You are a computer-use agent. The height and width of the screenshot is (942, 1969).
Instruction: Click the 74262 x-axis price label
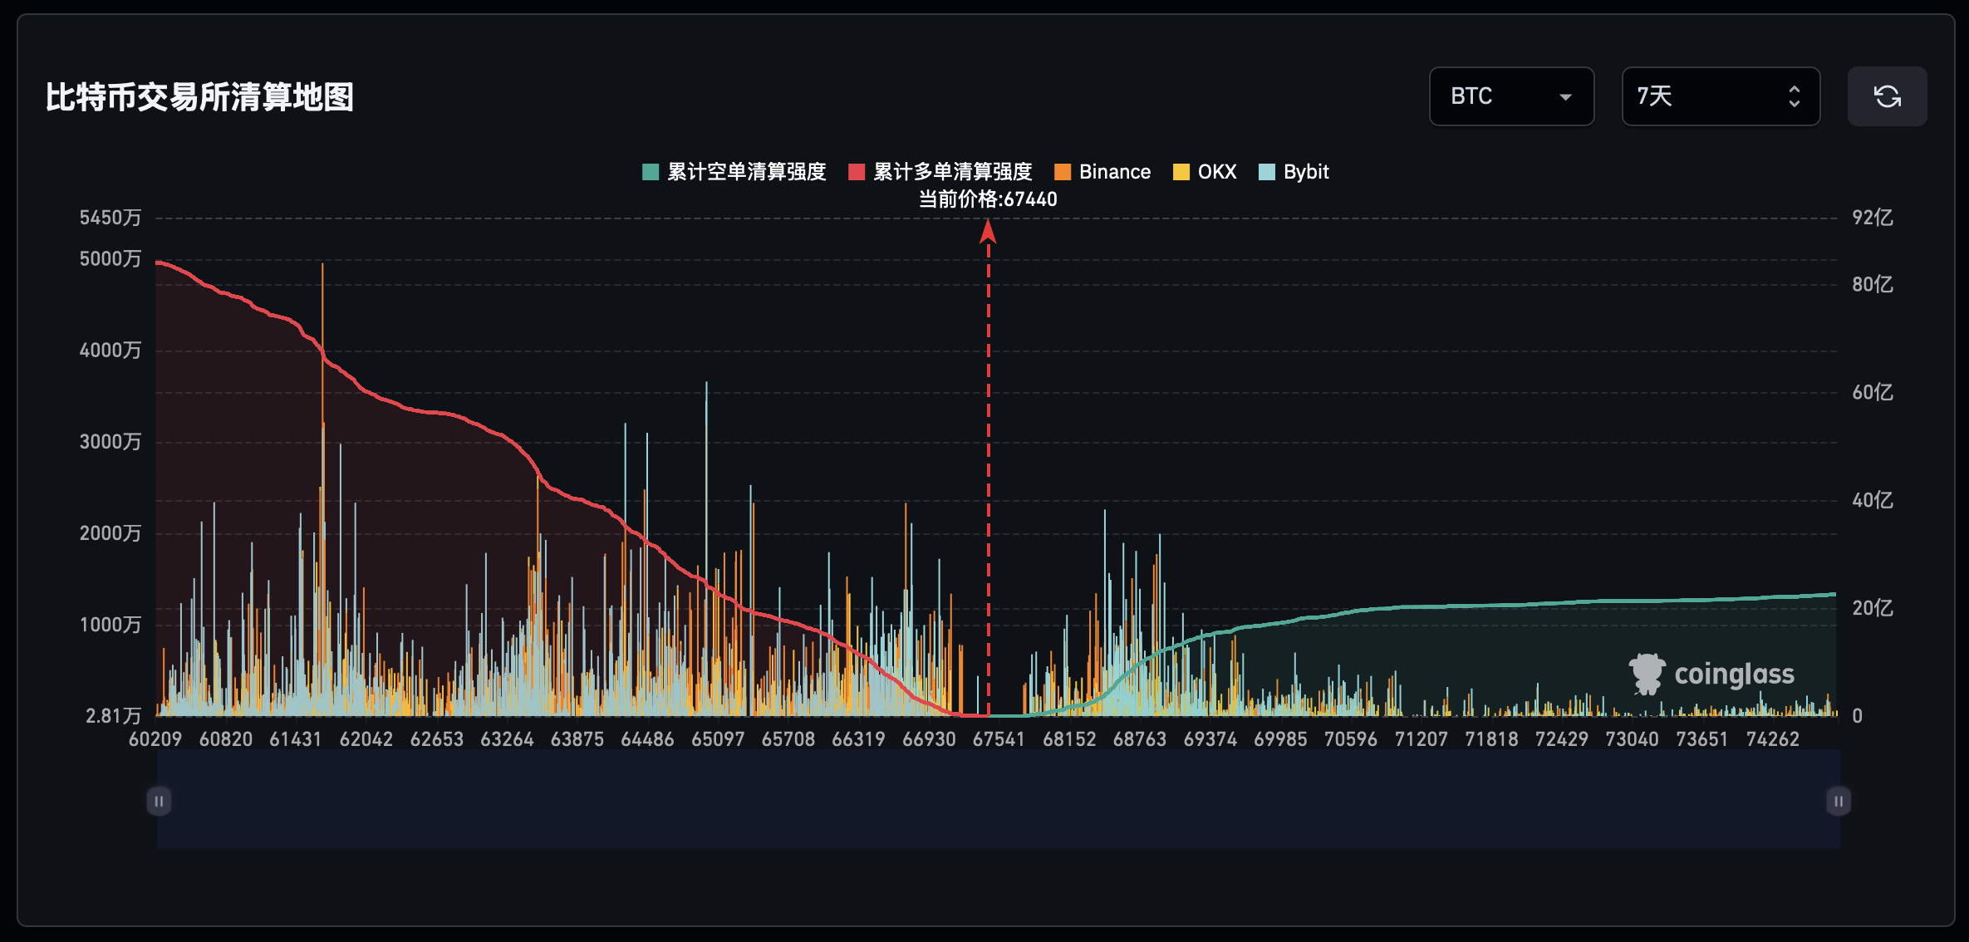tap(1773, 739)
